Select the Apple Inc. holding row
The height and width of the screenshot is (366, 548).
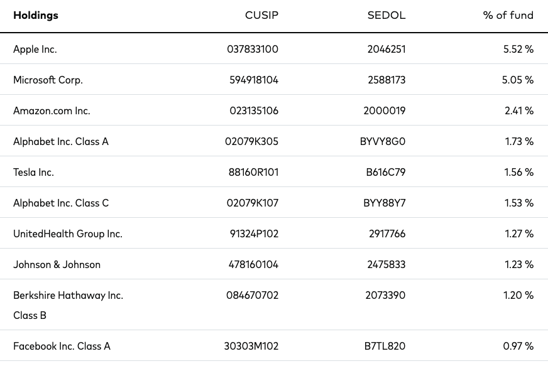click(274, 49)
